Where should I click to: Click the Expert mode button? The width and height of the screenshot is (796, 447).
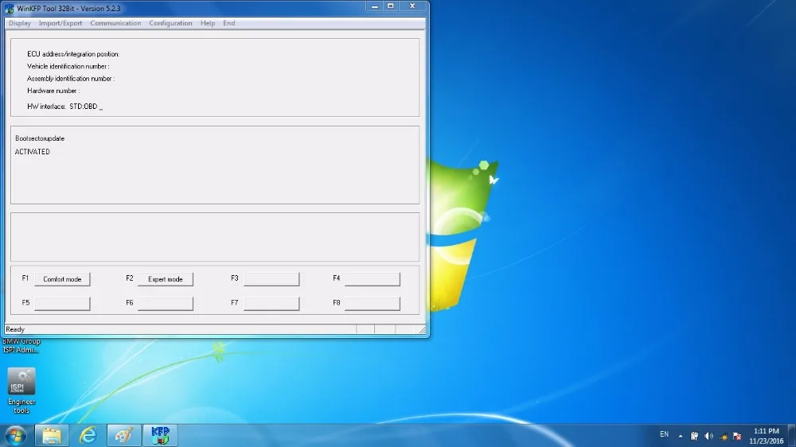point(166,279)
